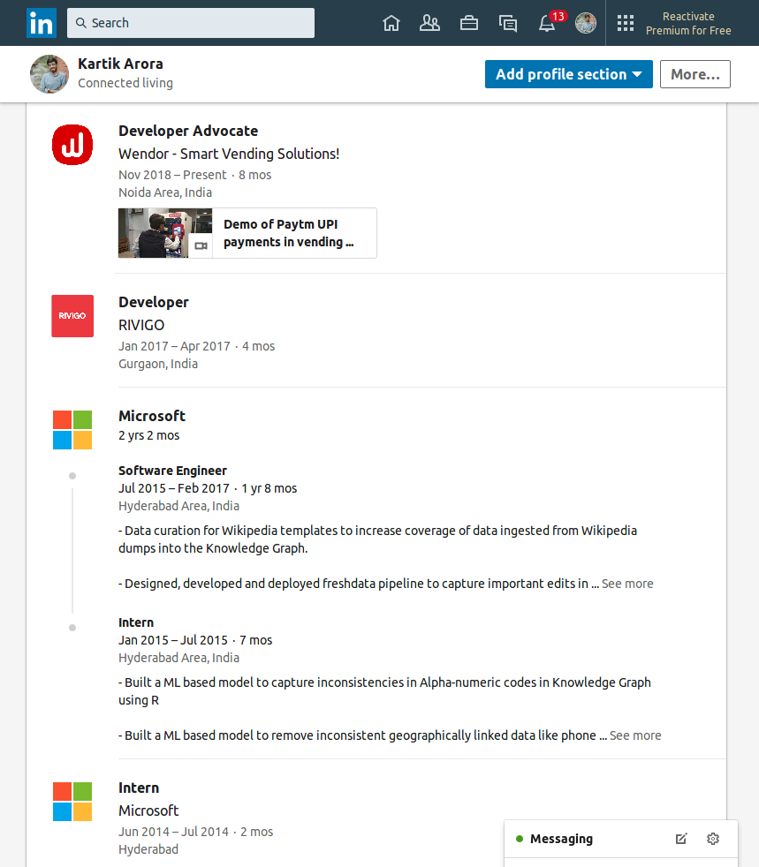759x867 pixels.
Task: Click Jan 2017 – Apr 2017 date range
Action: [174, 346]
